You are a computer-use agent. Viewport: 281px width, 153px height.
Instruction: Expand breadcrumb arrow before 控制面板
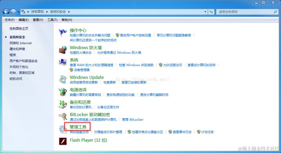point(28,12)
